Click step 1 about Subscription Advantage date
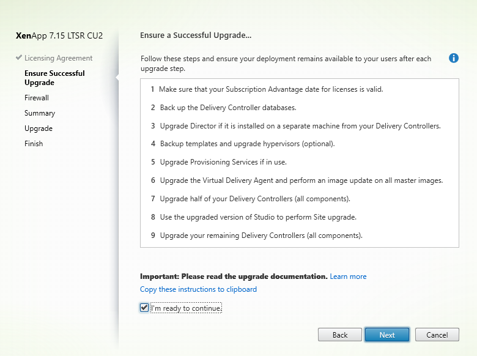 coord(267,89)
